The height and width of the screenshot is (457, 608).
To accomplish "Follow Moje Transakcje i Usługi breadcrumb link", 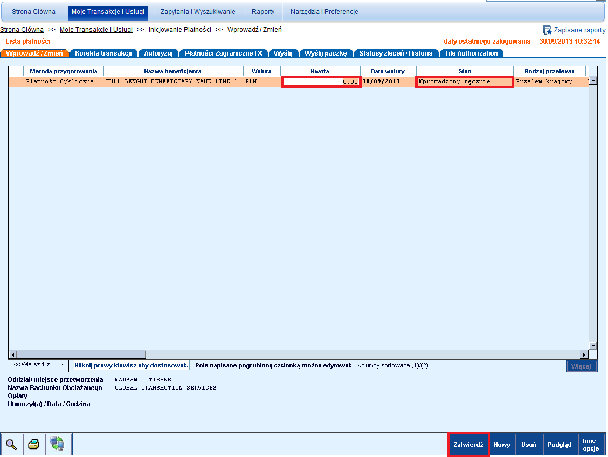I will click(96, 30).
